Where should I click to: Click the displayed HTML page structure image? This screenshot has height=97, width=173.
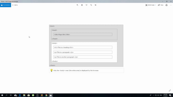[x=86, y=49]
